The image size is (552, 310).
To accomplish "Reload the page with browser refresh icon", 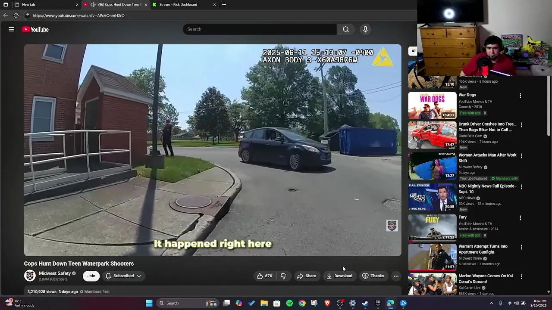I will [16, 15].
